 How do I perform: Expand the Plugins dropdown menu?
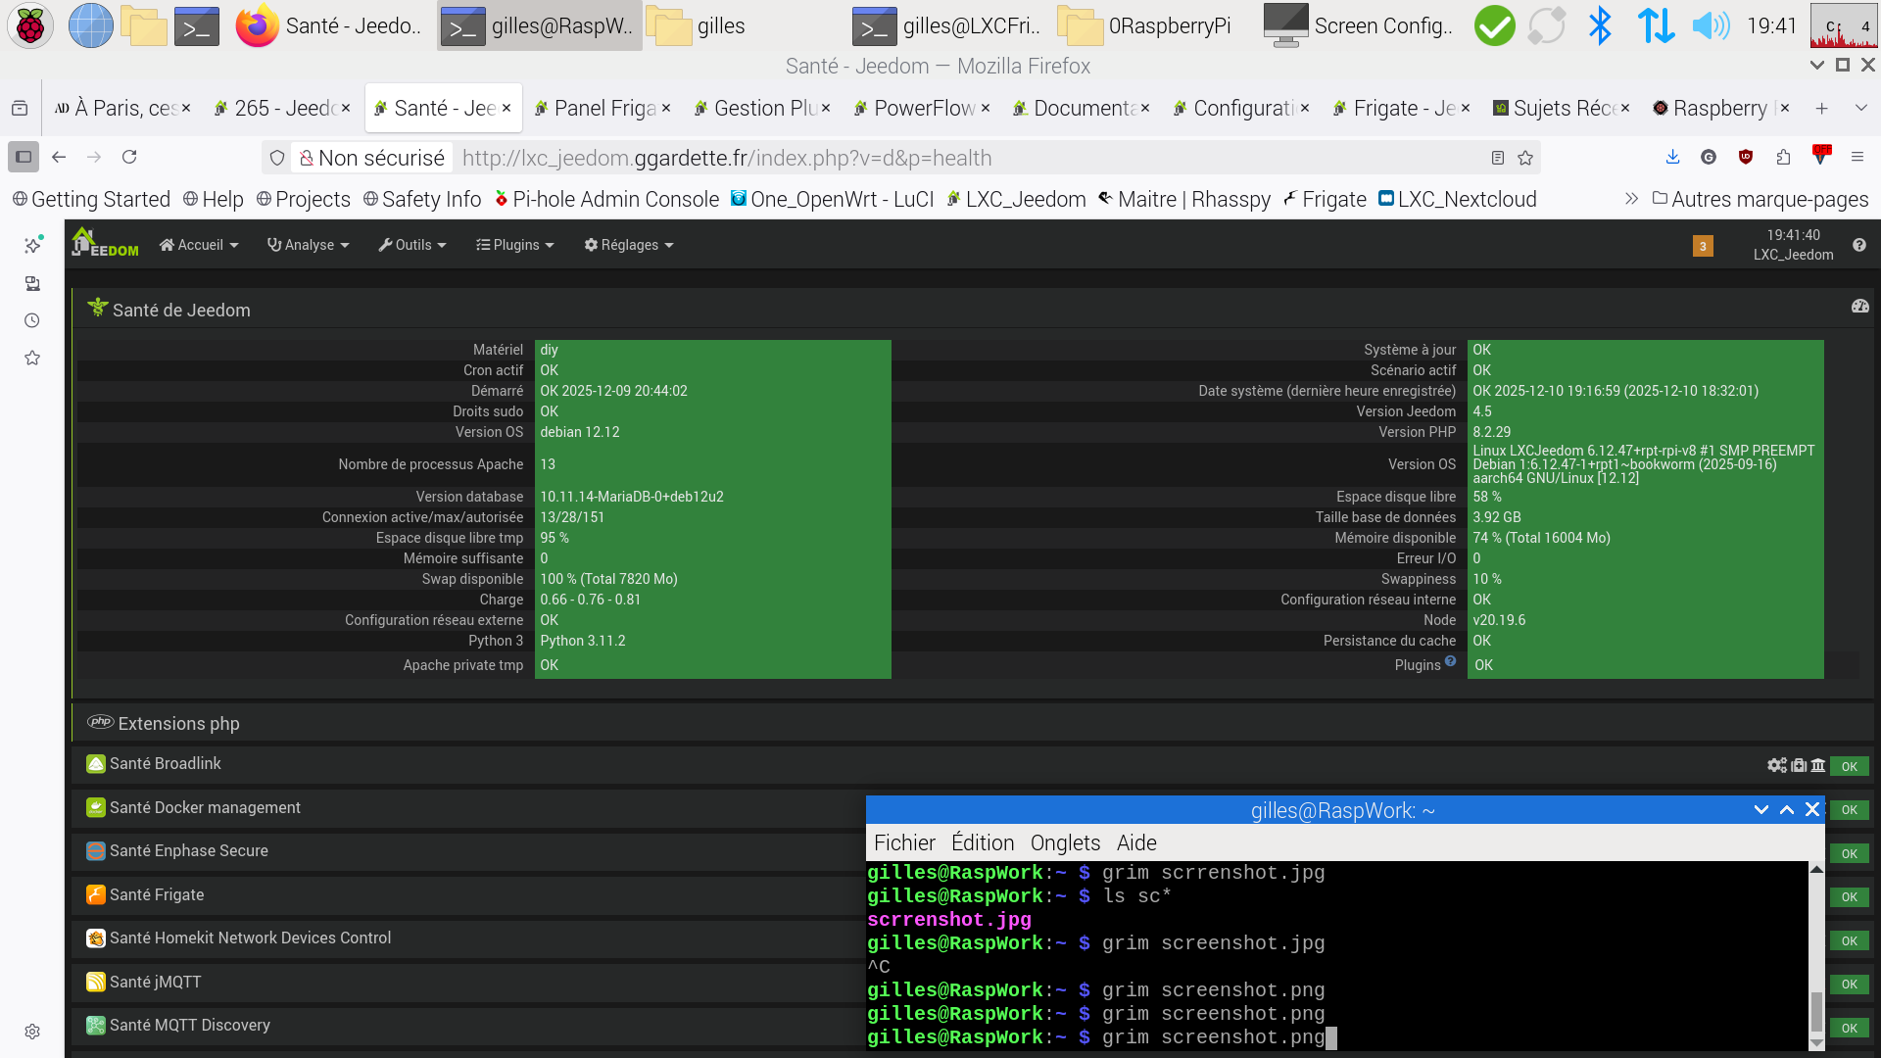pos(514,245)
